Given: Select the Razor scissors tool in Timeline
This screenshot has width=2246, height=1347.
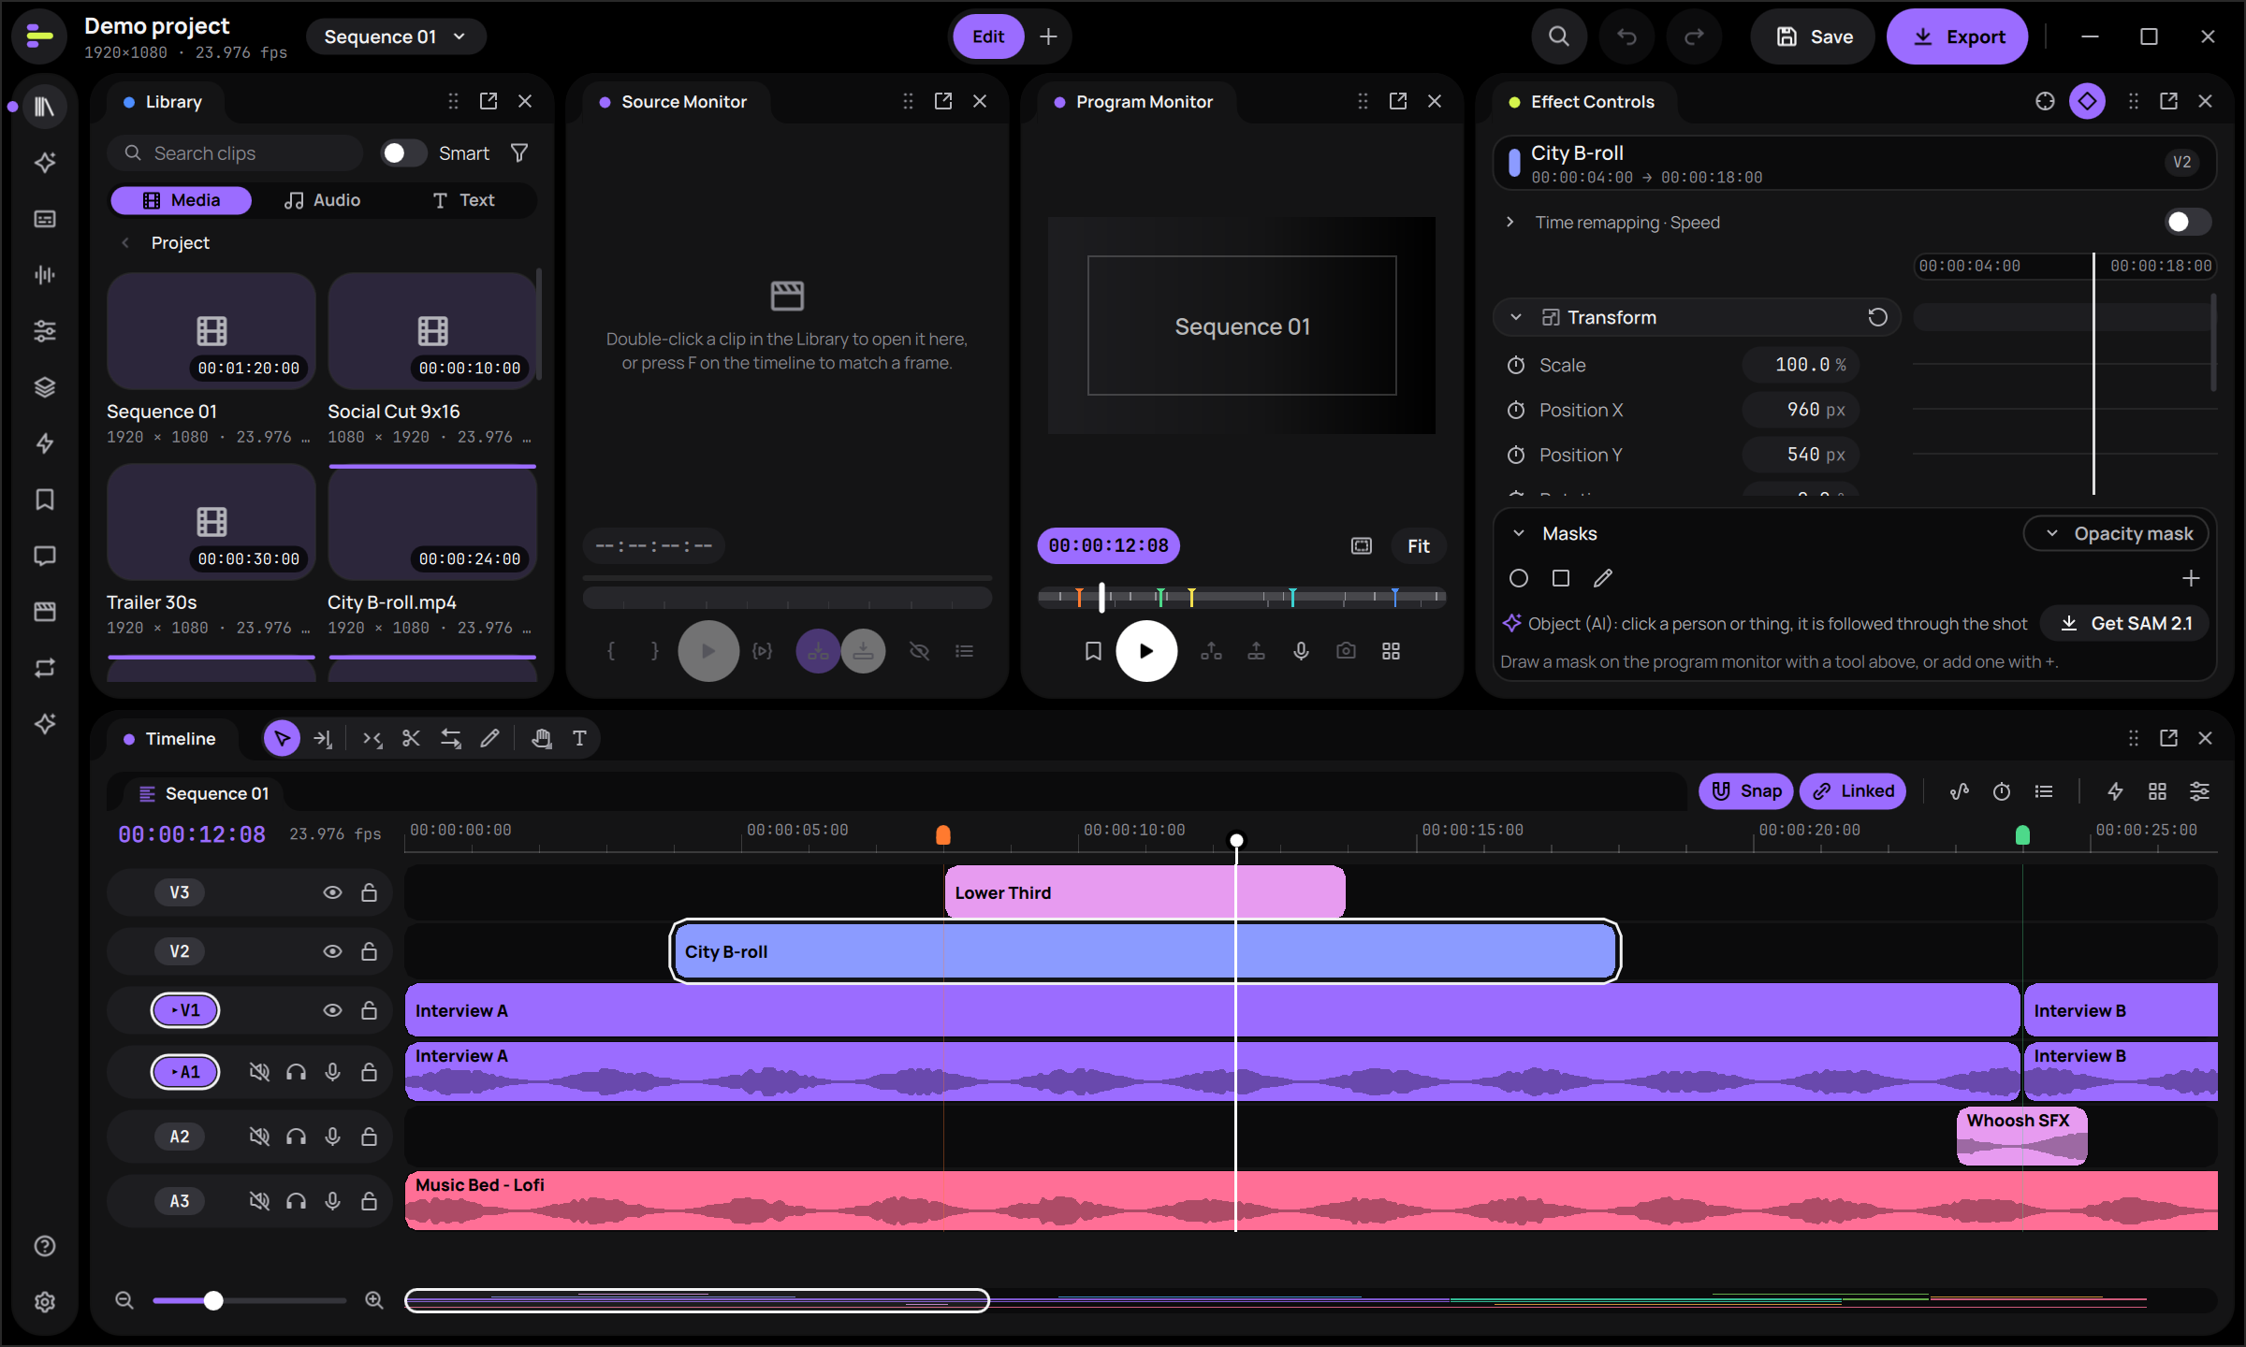Looking at the screenshot, I should point(411,738).
